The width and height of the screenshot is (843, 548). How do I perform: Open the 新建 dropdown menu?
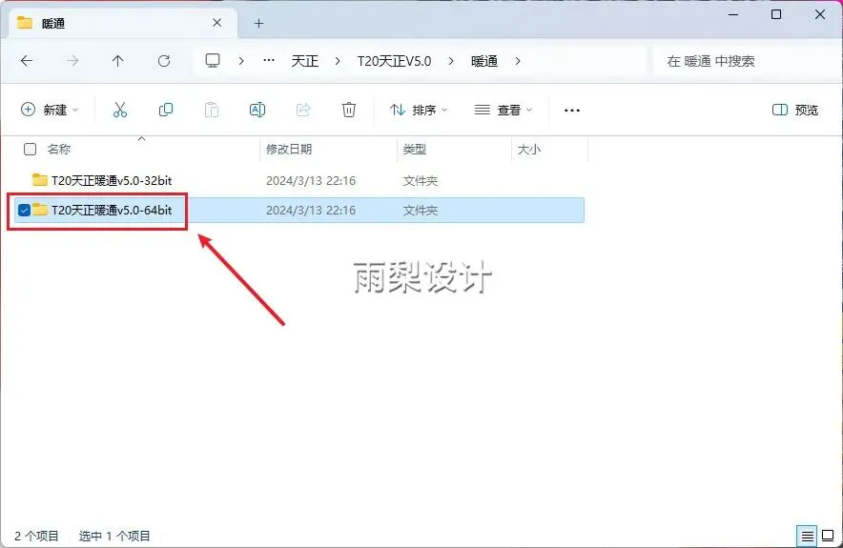(50, 110)
